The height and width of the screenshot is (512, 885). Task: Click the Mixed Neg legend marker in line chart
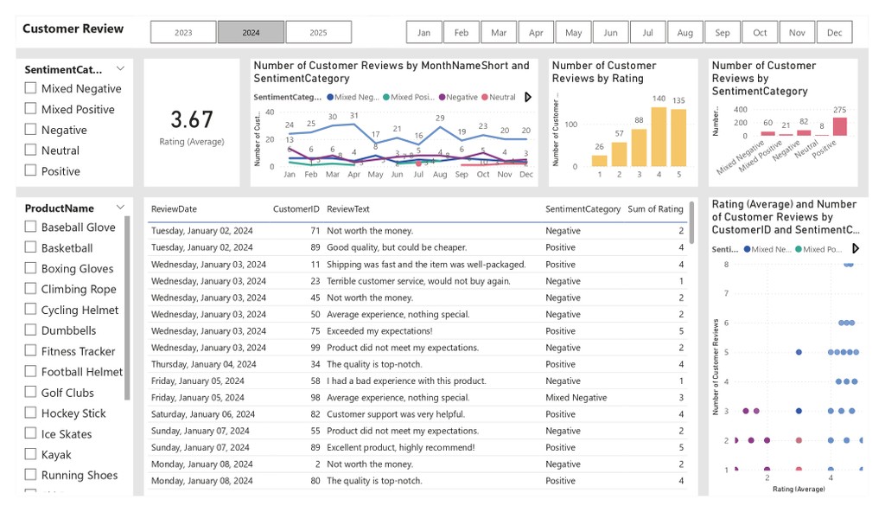[330, 97]
